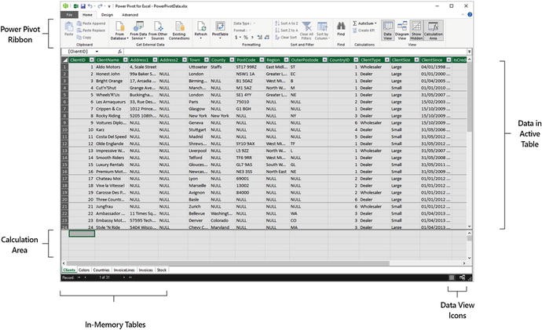
Task: Open Existing Connections in the ribbon
Action: 179,31
